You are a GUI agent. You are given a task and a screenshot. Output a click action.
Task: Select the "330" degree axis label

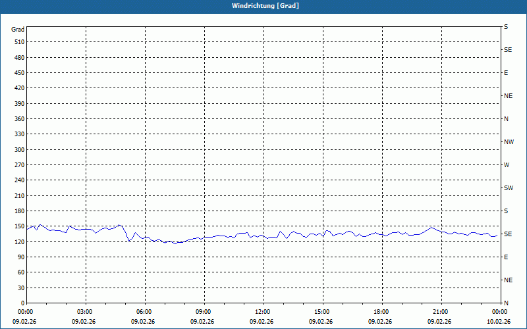click(20, 134)
